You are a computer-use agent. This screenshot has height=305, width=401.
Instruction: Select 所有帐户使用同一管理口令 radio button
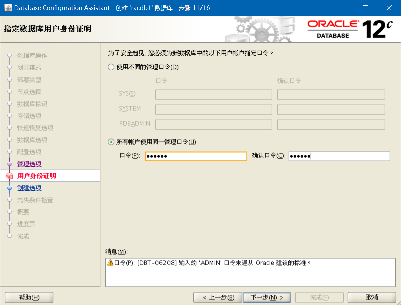pos(111,142)
